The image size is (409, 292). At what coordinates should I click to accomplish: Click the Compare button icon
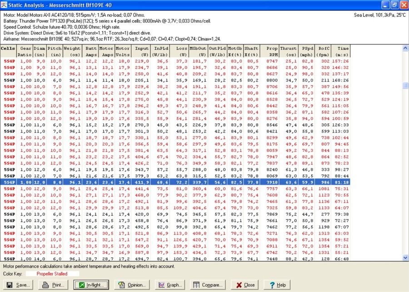click(x=196, y=285)
